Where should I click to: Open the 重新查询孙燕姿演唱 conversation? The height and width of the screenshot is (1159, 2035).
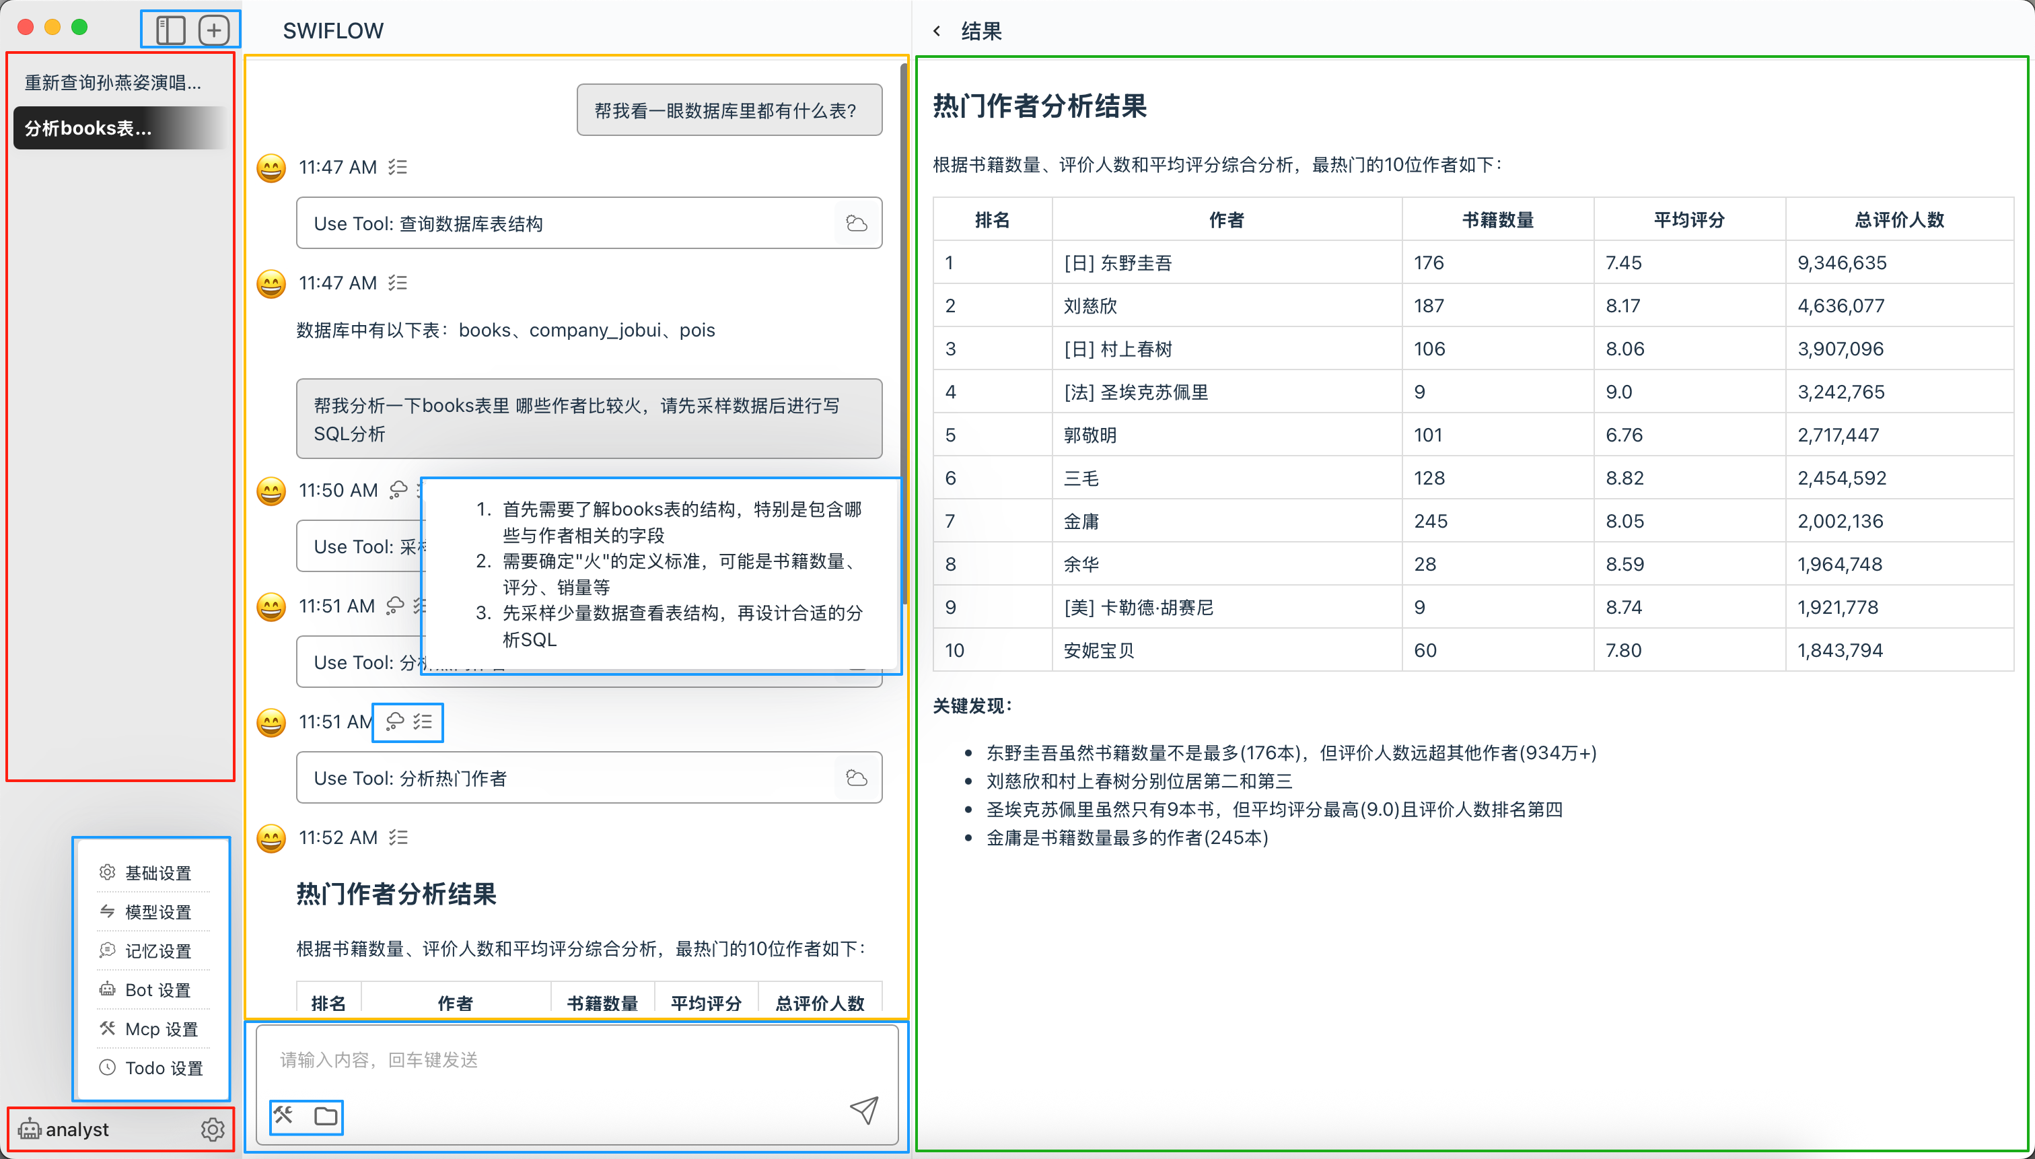point(113,83)
